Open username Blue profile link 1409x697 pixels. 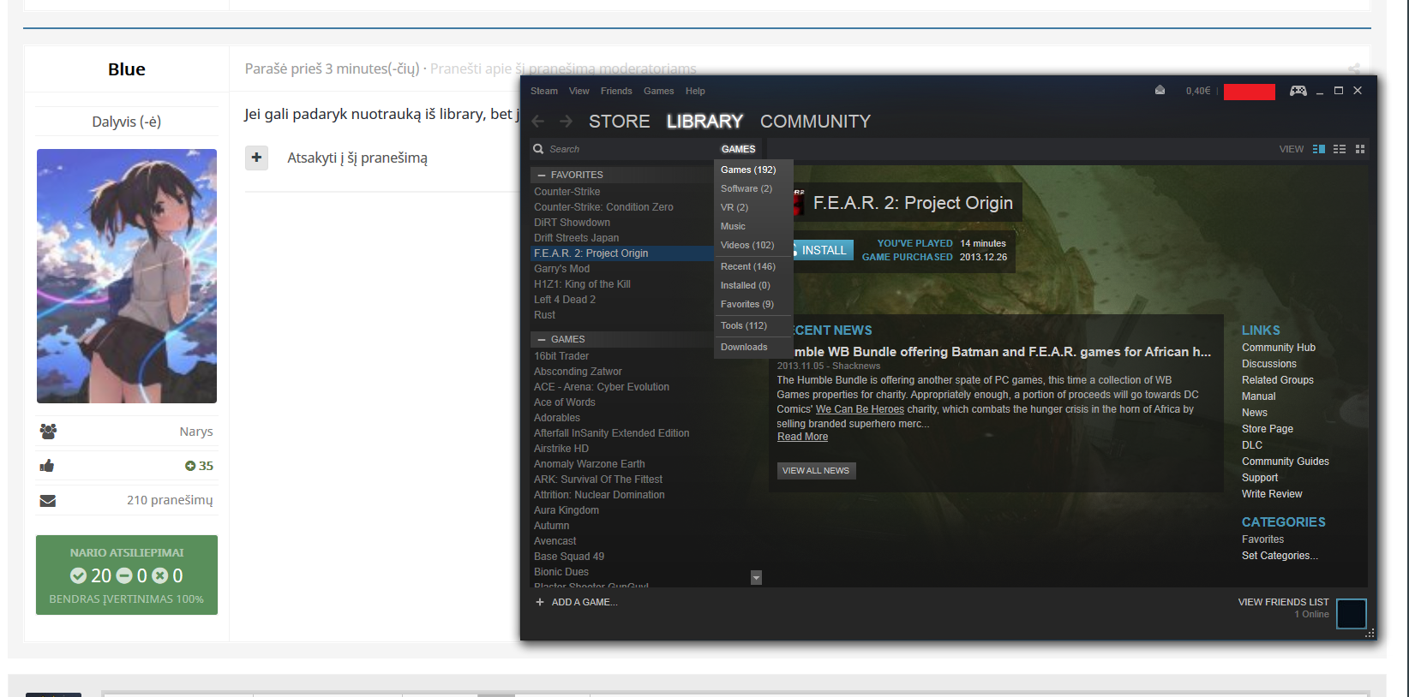[127, 69]
